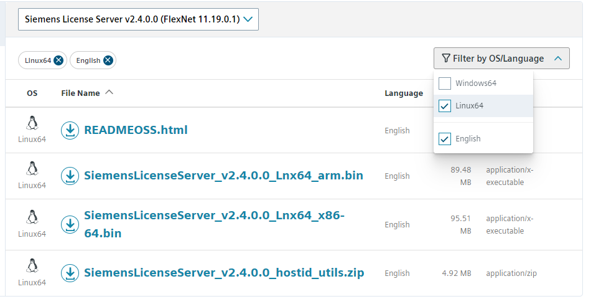Click the Linux penguin icon in READMEOSS row
Viewport: 596px width, 304px height.
click(x=32, y=123)
